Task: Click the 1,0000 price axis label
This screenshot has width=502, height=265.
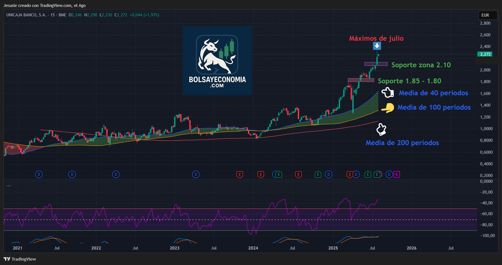Action: pyautogui.click(x=486, y=128)
